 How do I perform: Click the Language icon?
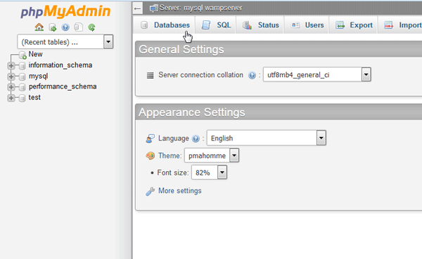point(151,138)
